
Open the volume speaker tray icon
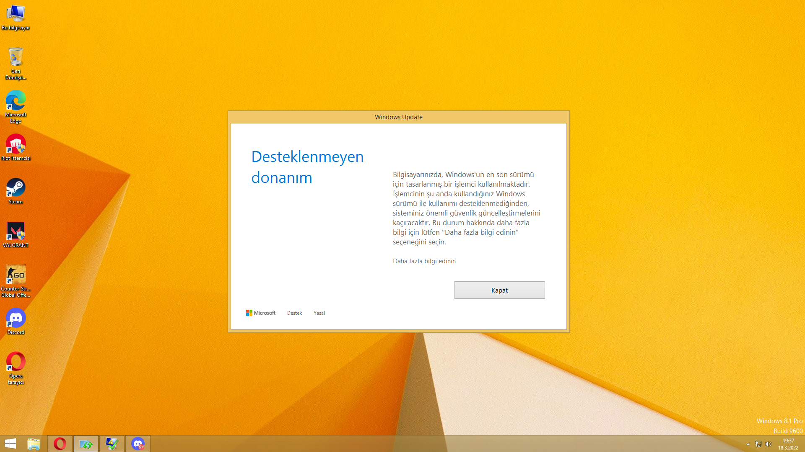[768, 444]
